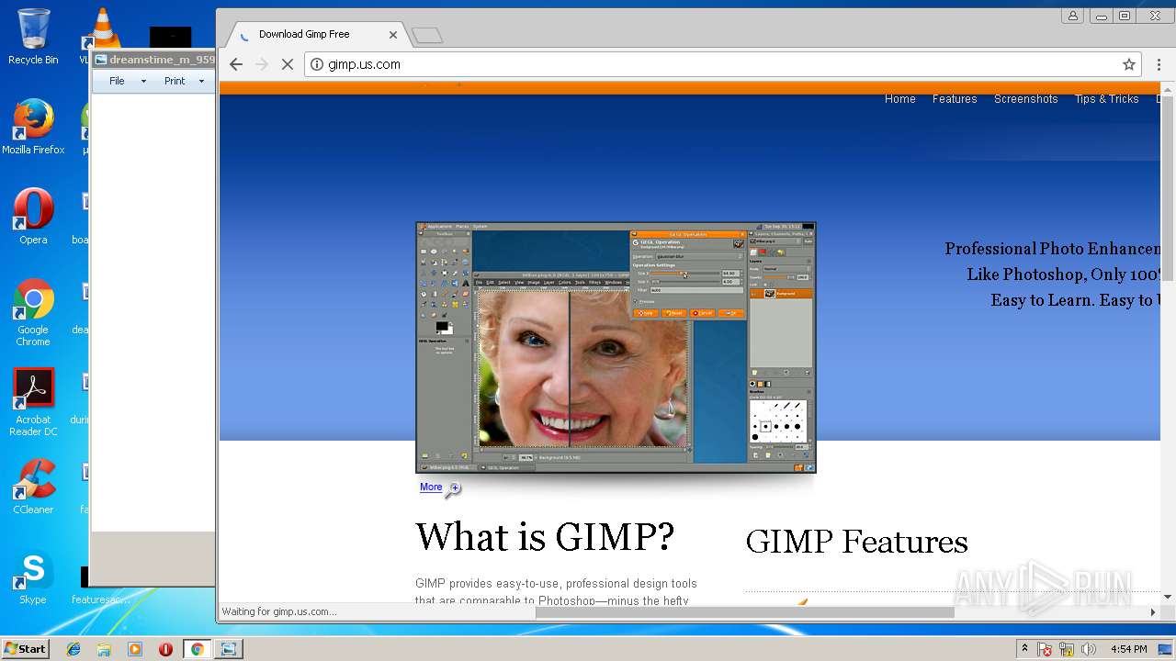Click the page scroll-down arrow
The height and width of the screenshot is (661, 1176).
(1168, 597)
